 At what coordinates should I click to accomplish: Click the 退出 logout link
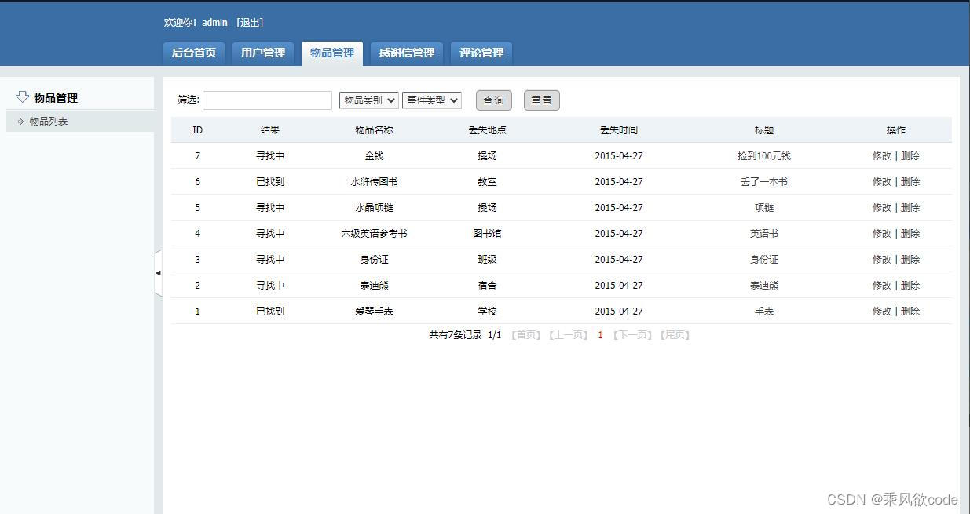[250, 23]
